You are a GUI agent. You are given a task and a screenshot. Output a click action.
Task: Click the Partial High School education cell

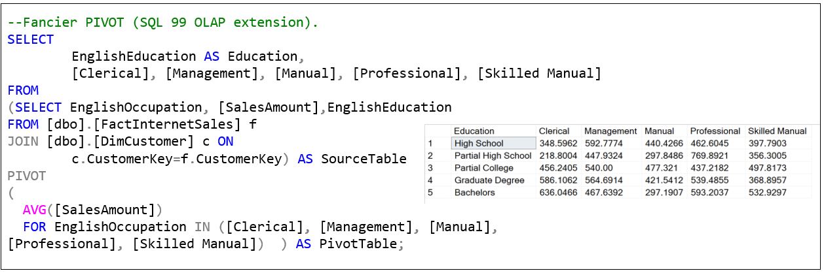pyautogui.click(x=493, y=156)
